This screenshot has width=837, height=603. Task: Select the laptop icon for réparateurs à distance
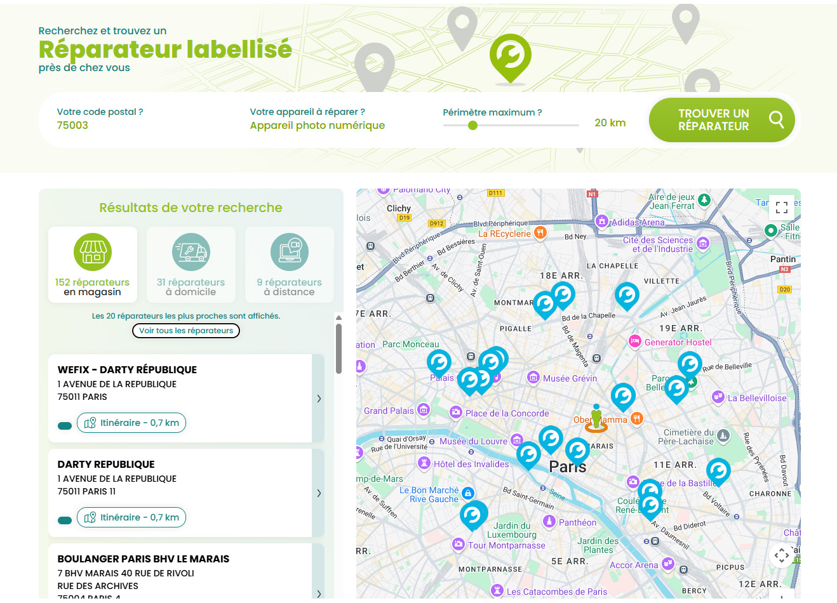click(x=290, y=252)
